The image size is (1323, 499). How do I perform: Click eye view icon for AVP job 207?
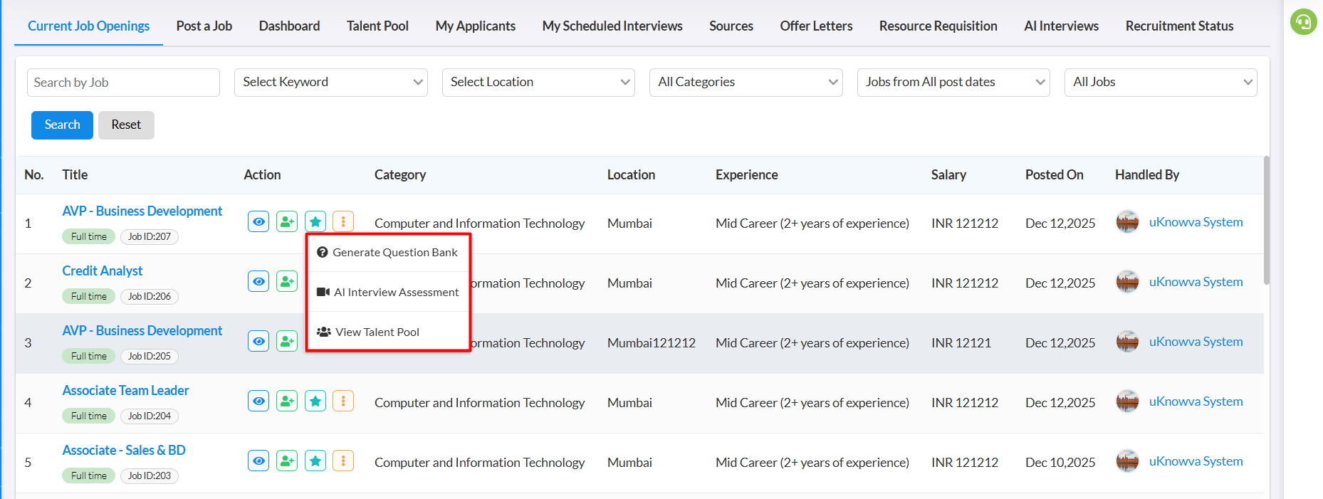tap(258, 222)
